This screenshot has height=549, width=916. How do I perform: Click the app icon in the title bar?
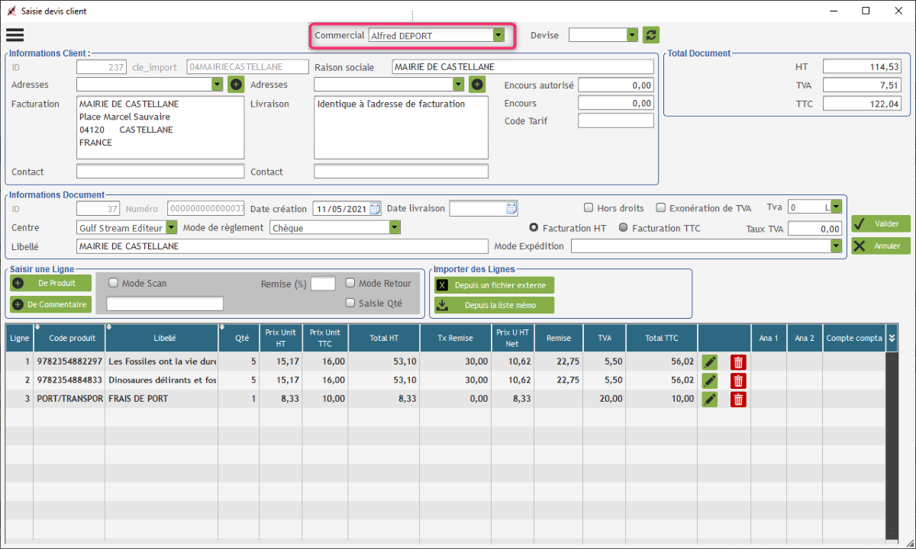pyautogui.click(x=11, y=11)
